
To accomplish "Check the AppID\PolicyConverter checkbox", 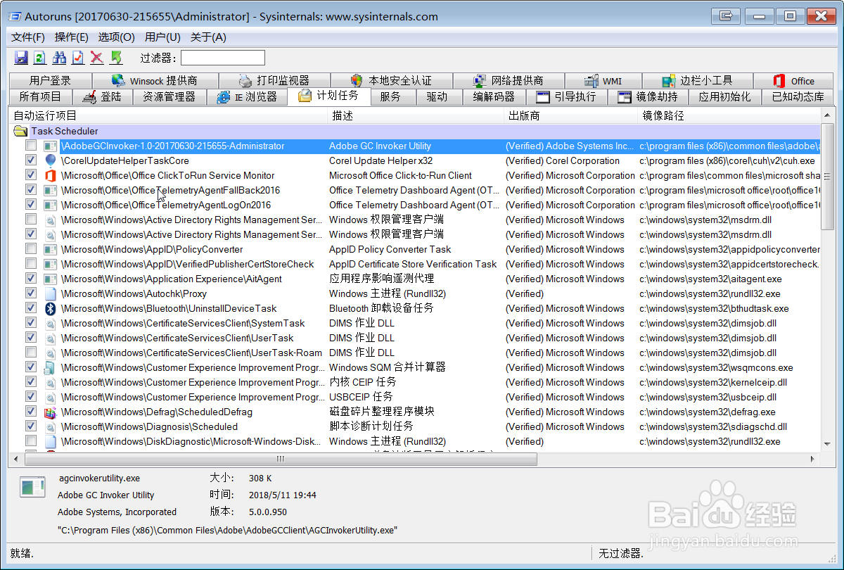I will (31, 249).
